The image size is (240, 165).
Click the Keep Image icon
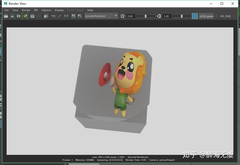[x=73, y=16]
